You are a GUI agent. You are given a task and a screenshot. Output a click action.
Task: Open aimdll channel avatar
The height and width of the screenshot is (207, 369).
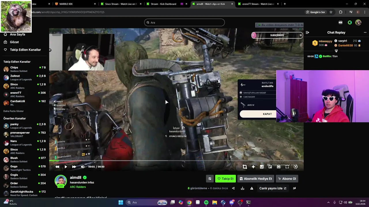coord(61,181)
